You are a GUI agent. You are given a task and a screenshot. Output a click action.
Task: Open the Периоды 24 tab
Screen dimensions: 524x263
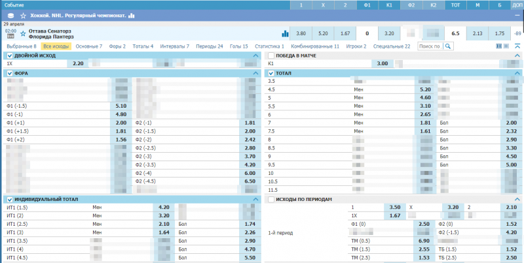(x=208, y=46)
